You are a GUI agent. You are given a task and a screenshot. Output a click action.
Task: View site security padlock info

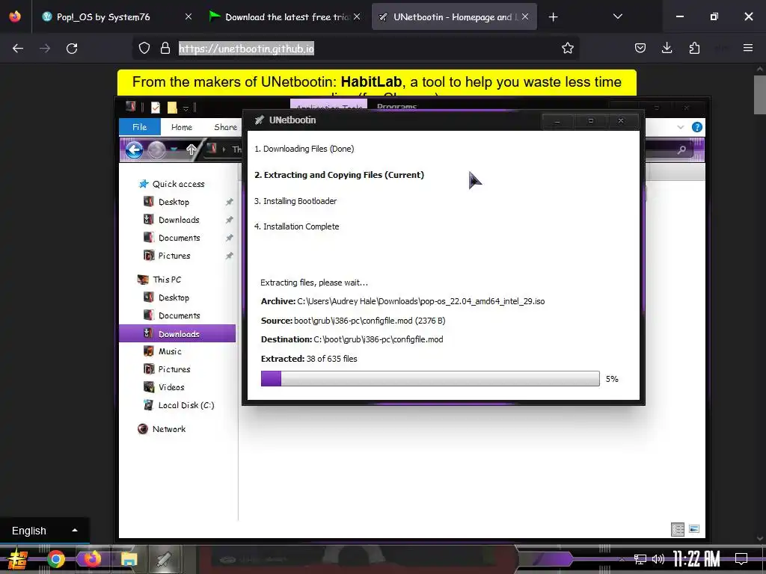[x=165, y=48]
